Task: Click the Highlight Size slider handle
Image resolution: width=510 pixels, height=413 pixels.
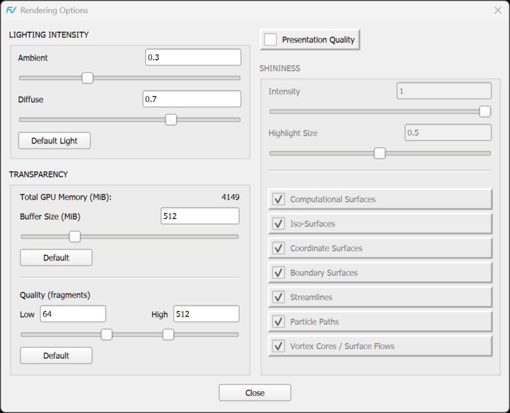Action: click(380, 153)
